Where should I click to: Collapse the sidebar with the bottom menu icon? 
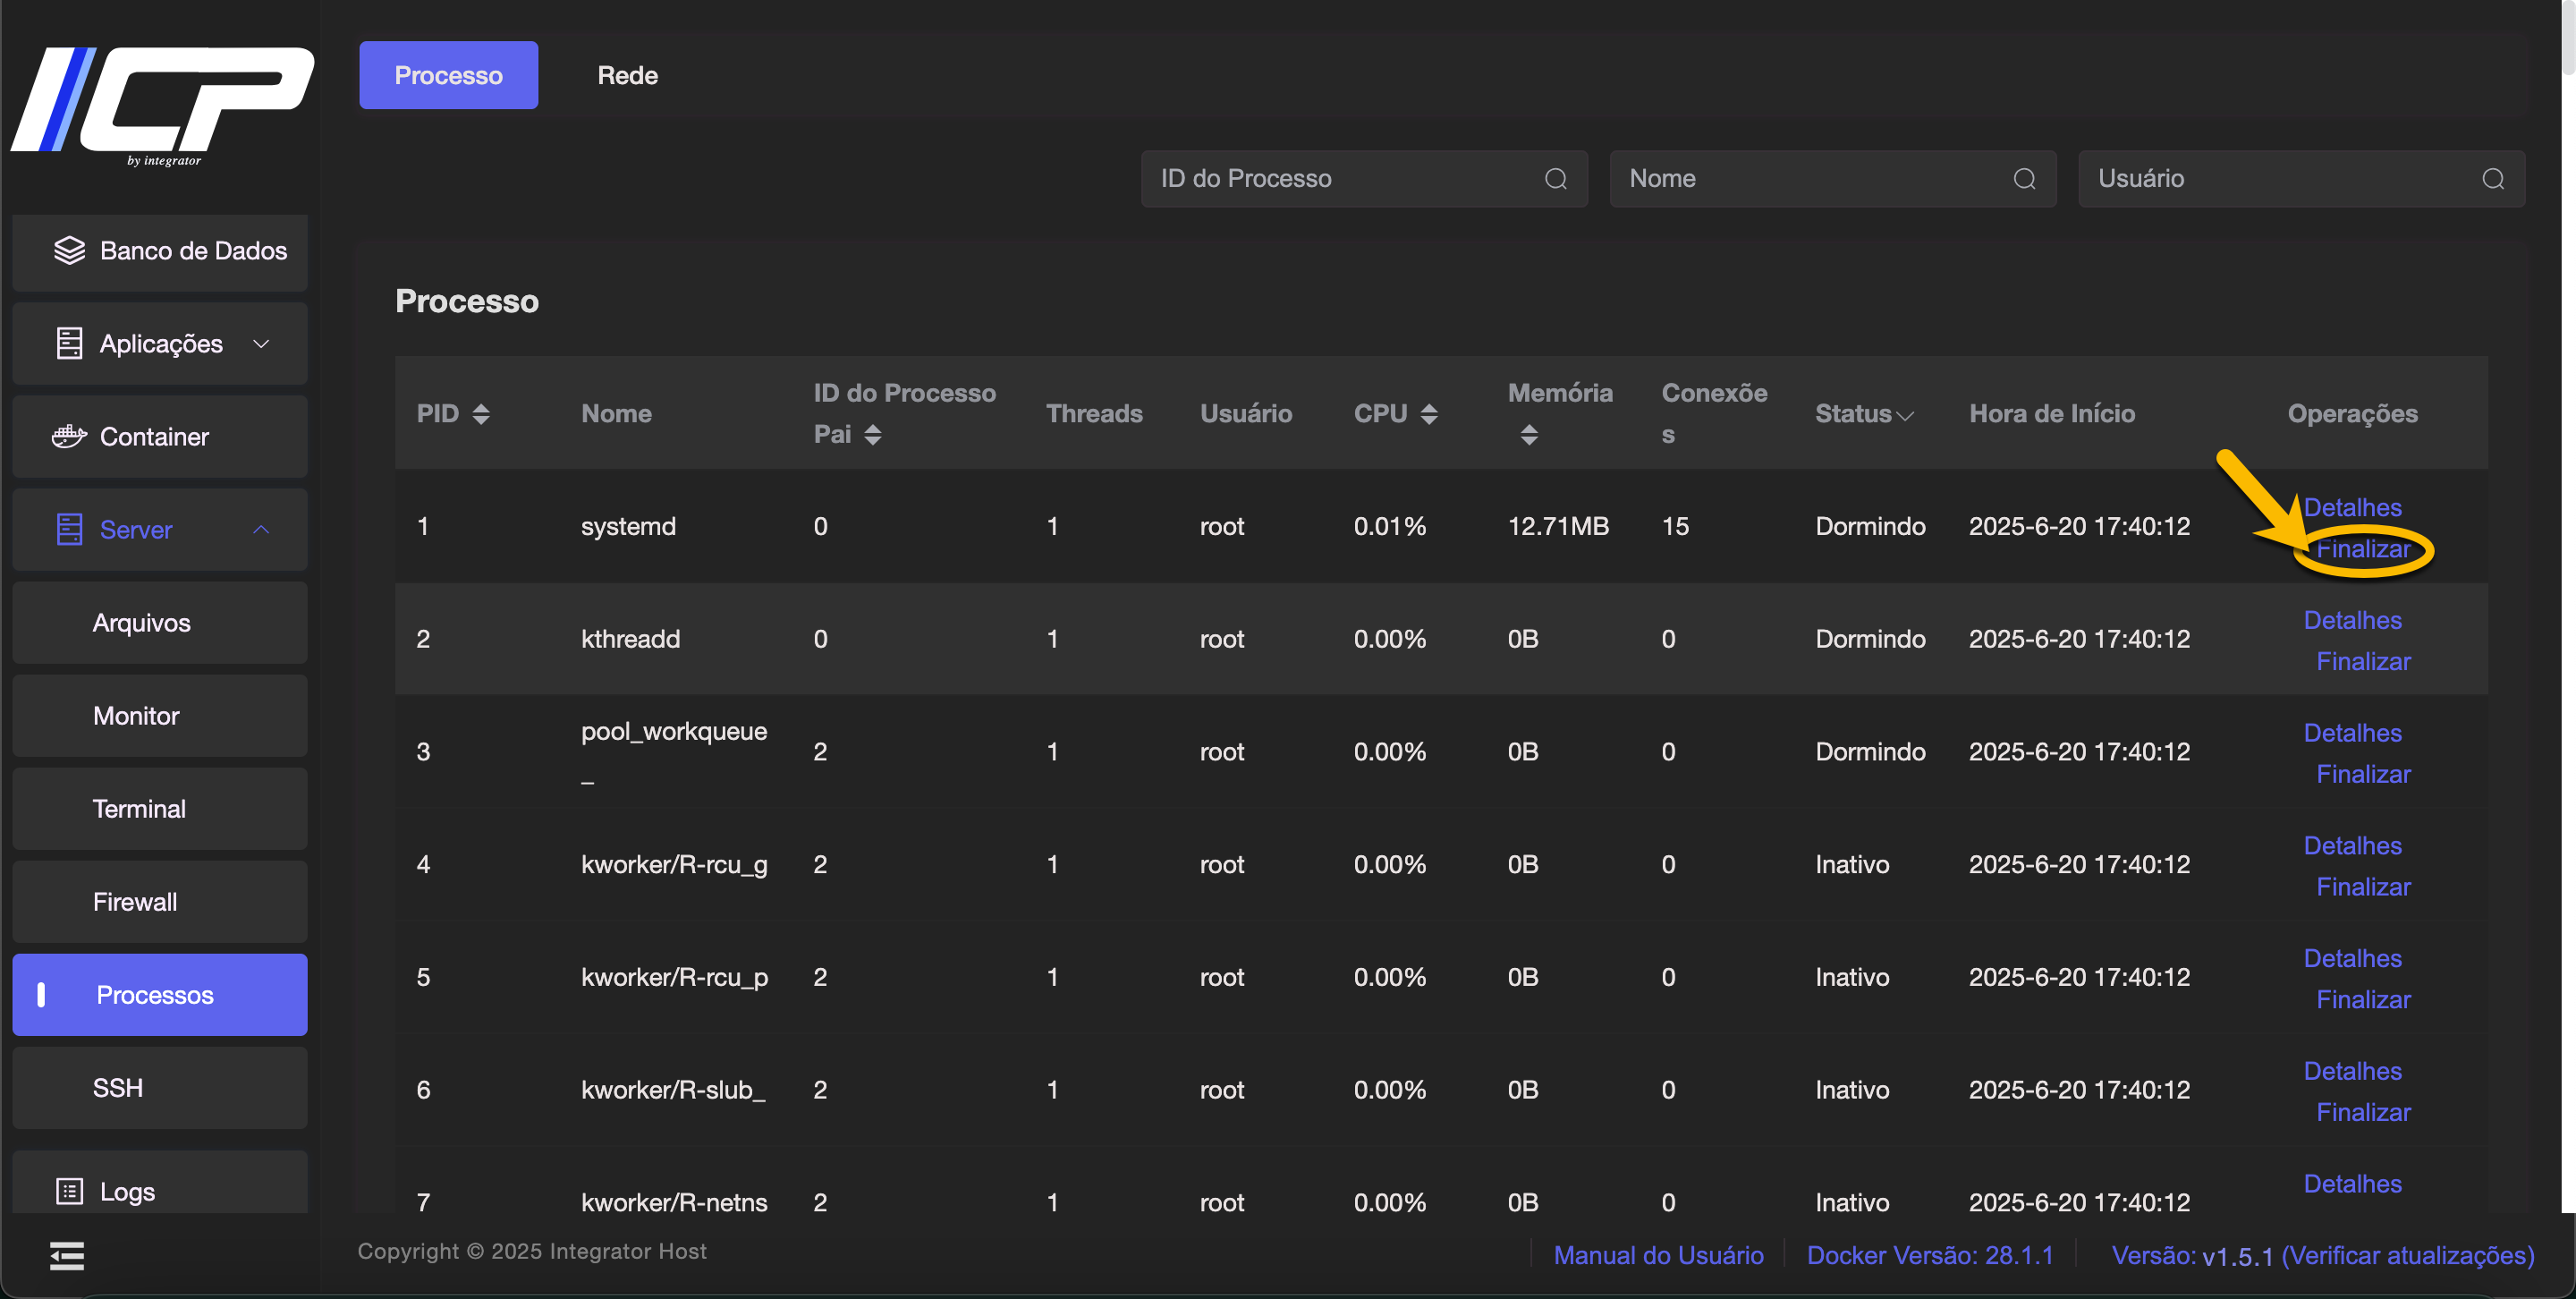[x=67, y=1255]
